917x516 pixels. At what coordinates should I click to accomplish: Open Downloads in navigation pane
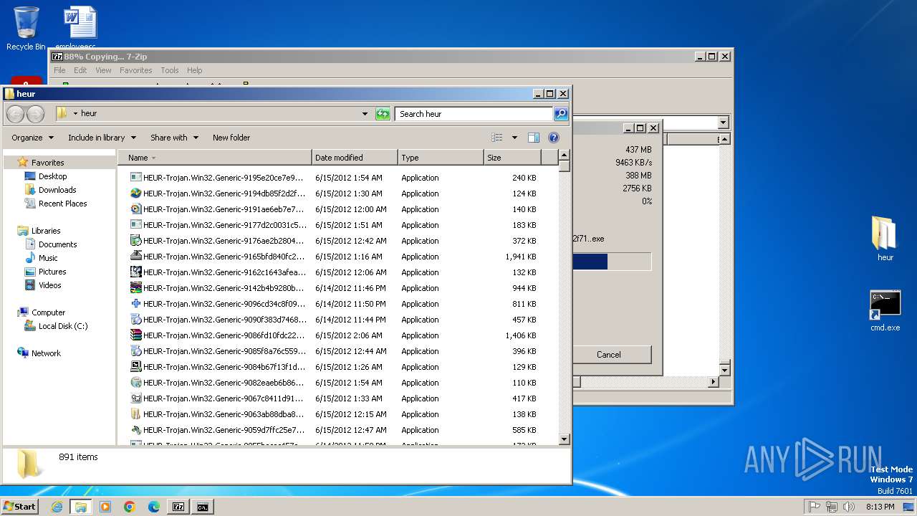point(57,190)
